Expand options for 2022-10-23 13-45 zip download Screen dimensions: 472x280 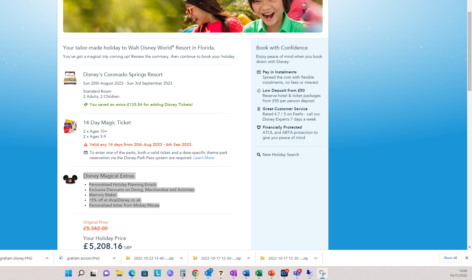pyautogui.click(x=181, y=258)
